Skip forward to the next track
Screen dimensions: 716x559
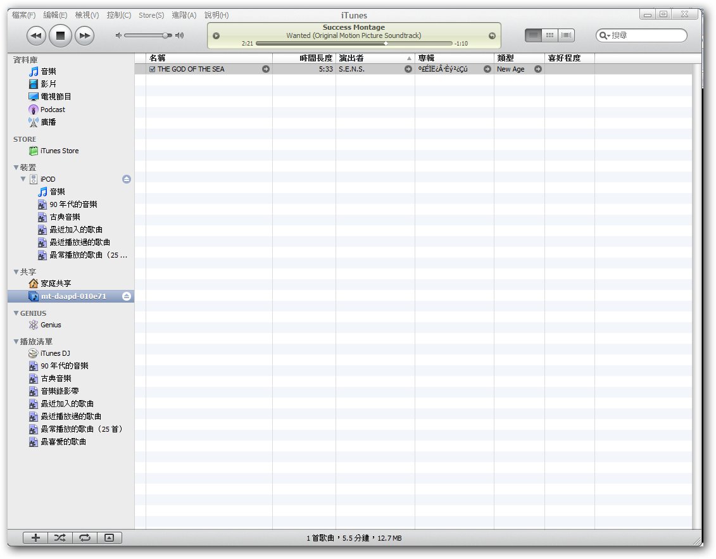point(84,35)
